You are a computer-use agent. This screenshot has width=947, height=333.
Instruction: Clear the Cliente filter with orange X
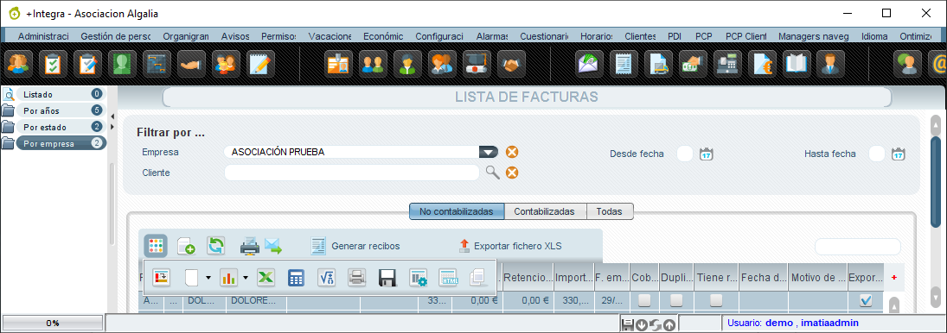[512, 173]
